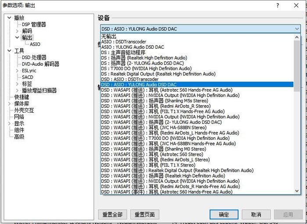Open 组件 preferences page
The width and height of the screenshot is (307, 224).
[19, 130]
